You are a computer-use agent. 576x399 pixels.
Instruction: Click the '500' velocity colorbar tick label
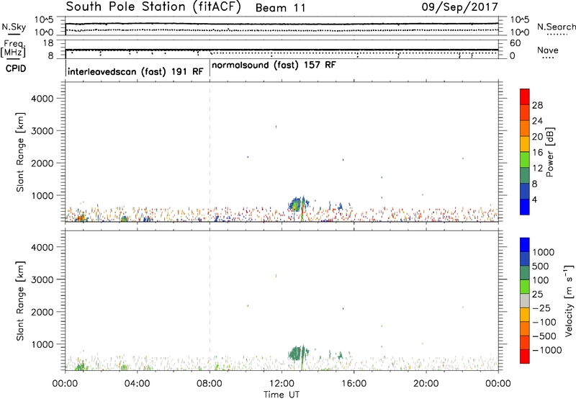click(x=541, y=266)
